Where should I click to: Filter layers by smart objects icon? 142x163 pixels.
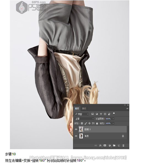109,114
